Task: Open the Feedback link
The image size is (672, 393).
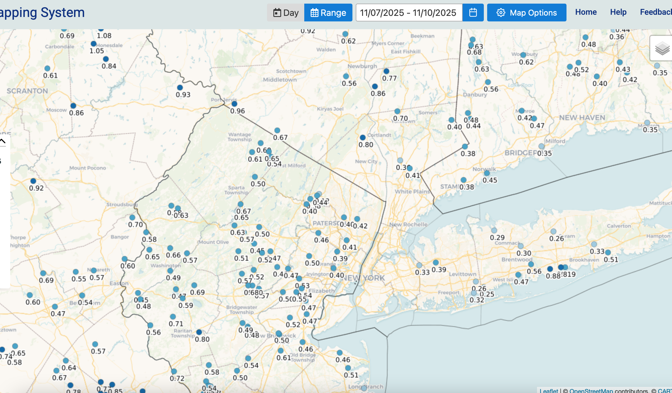Action: tap(656, 12)
